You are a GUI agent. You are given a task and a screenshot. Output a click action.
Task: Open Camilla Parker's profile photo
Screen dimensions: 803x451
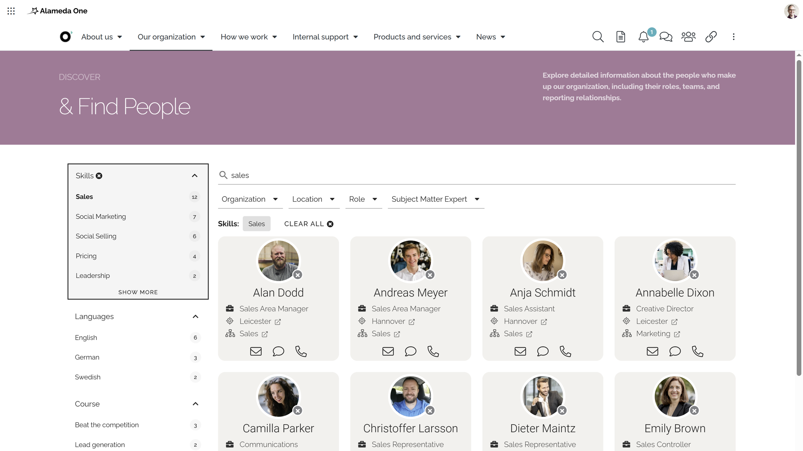pyautogui.click(x=278, y=396)
